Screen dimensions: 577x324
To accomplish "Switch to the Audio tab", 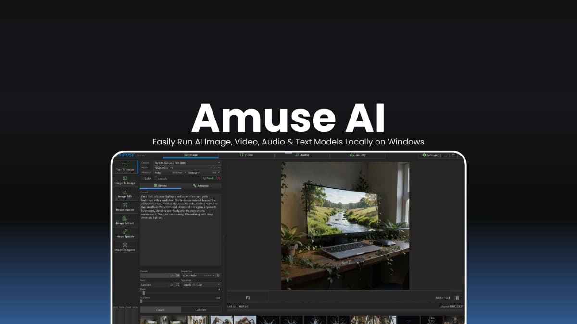I will click(x=302, y=155).
